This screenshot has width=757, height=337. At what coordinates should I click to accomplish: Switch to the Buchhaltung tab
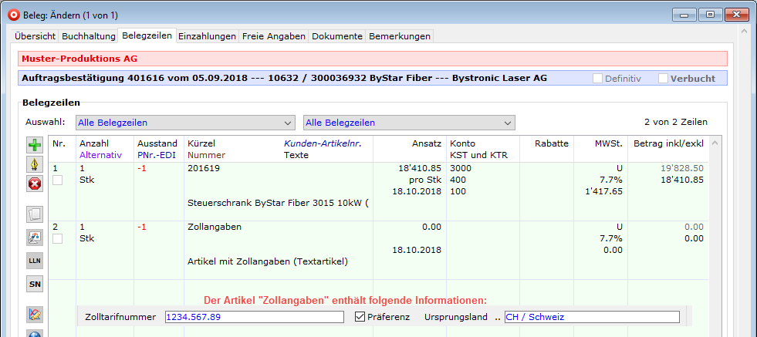(x=87, y=36)
